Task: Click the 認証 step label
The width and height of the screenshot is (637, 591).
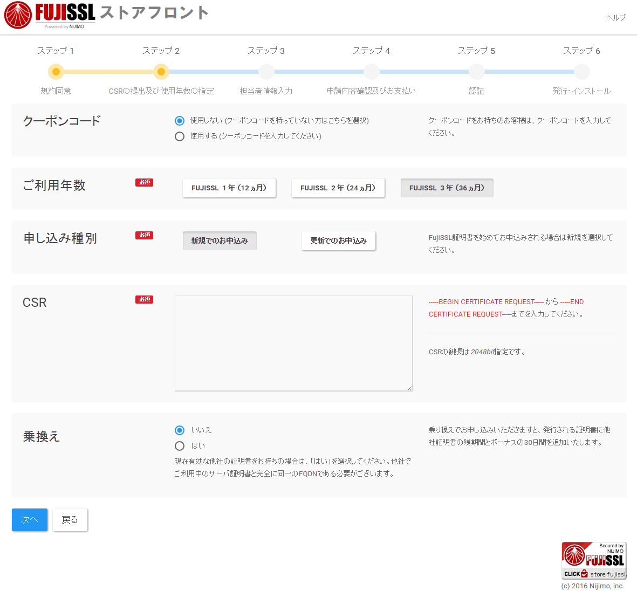Action: coord(476,91)
